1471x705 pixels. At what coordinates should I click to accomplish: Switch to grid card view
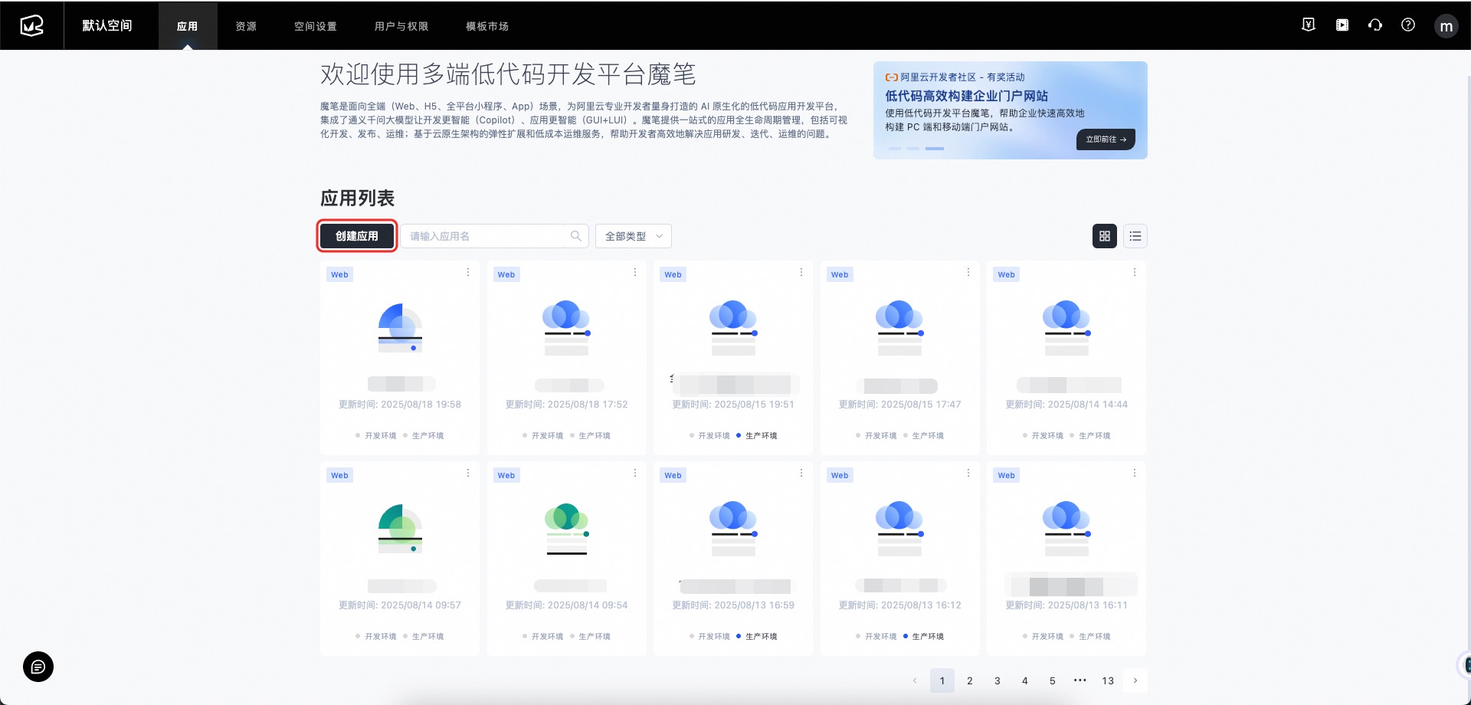[x=1105, y=236]
